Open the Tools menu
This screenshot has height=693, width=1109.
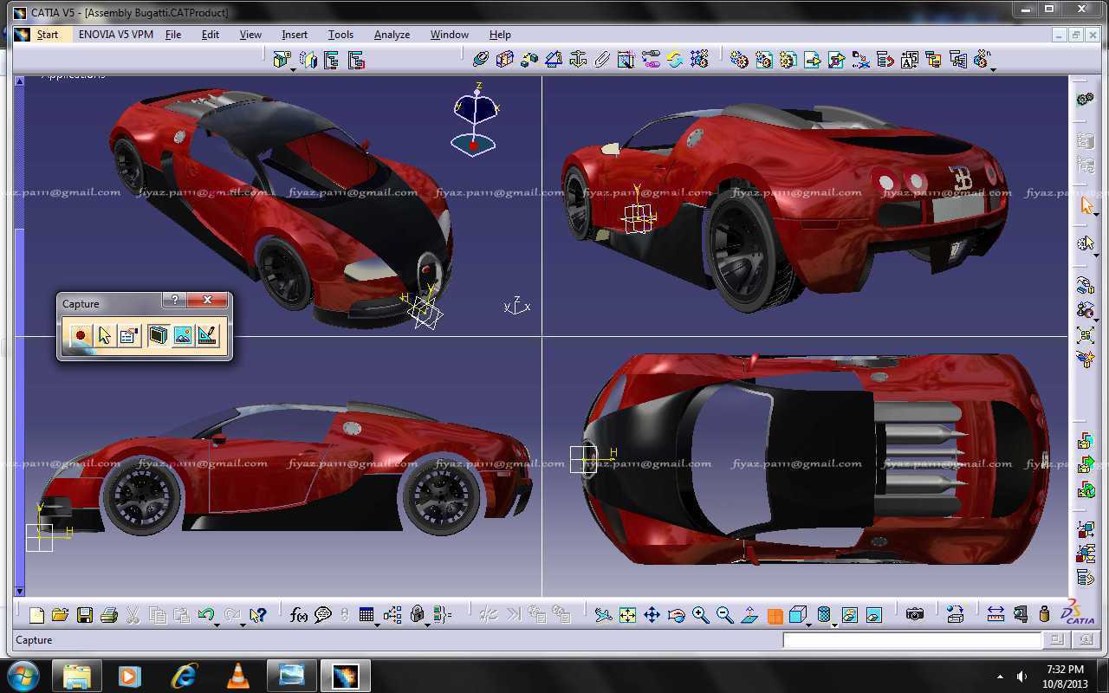340,35
